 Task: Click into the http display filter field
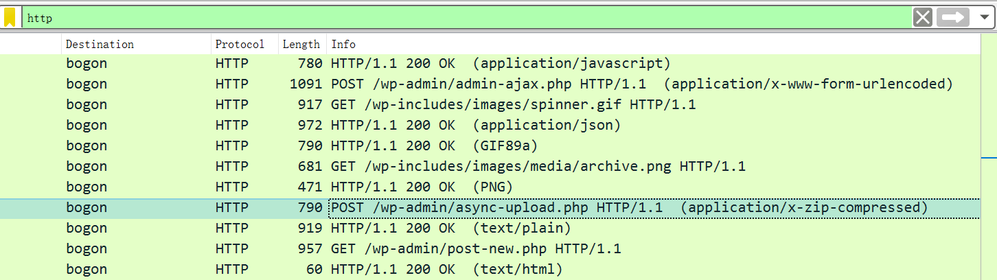point(467,18)
